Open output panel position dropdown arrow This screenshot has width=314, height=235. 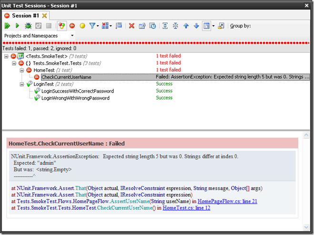[213, 26]
